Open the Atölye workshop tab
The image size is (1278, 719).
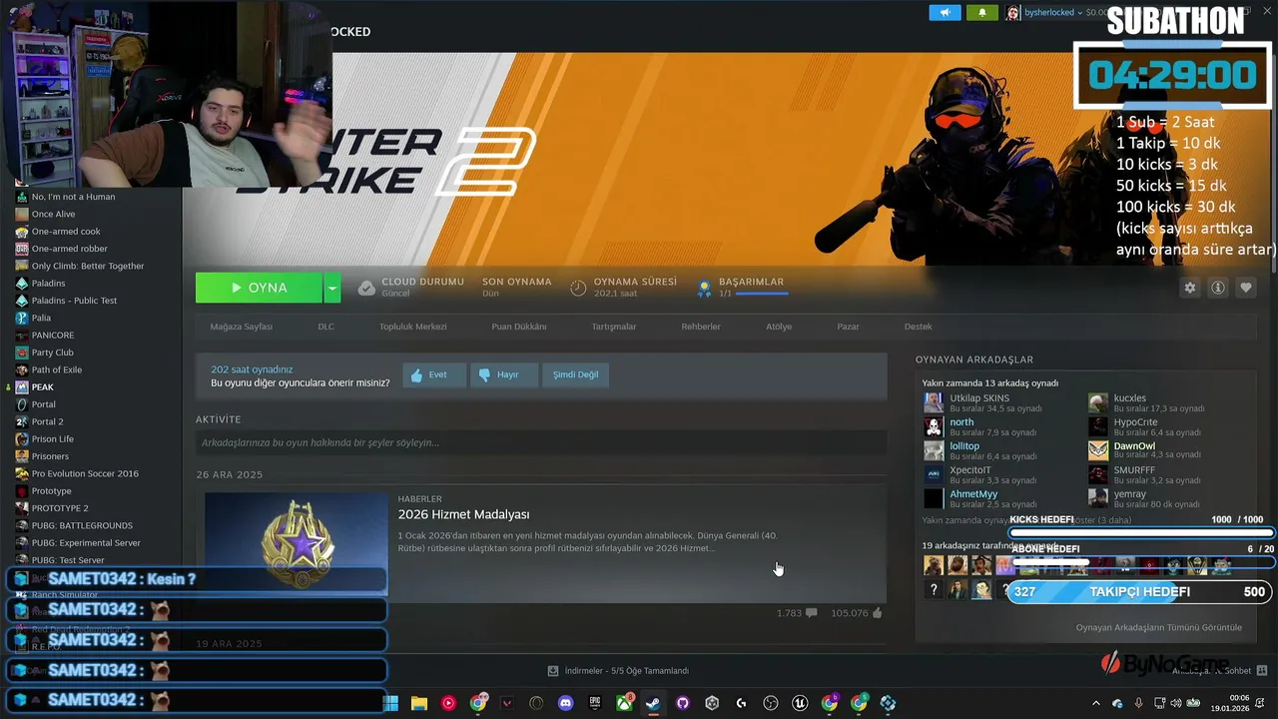coord(779,327)
